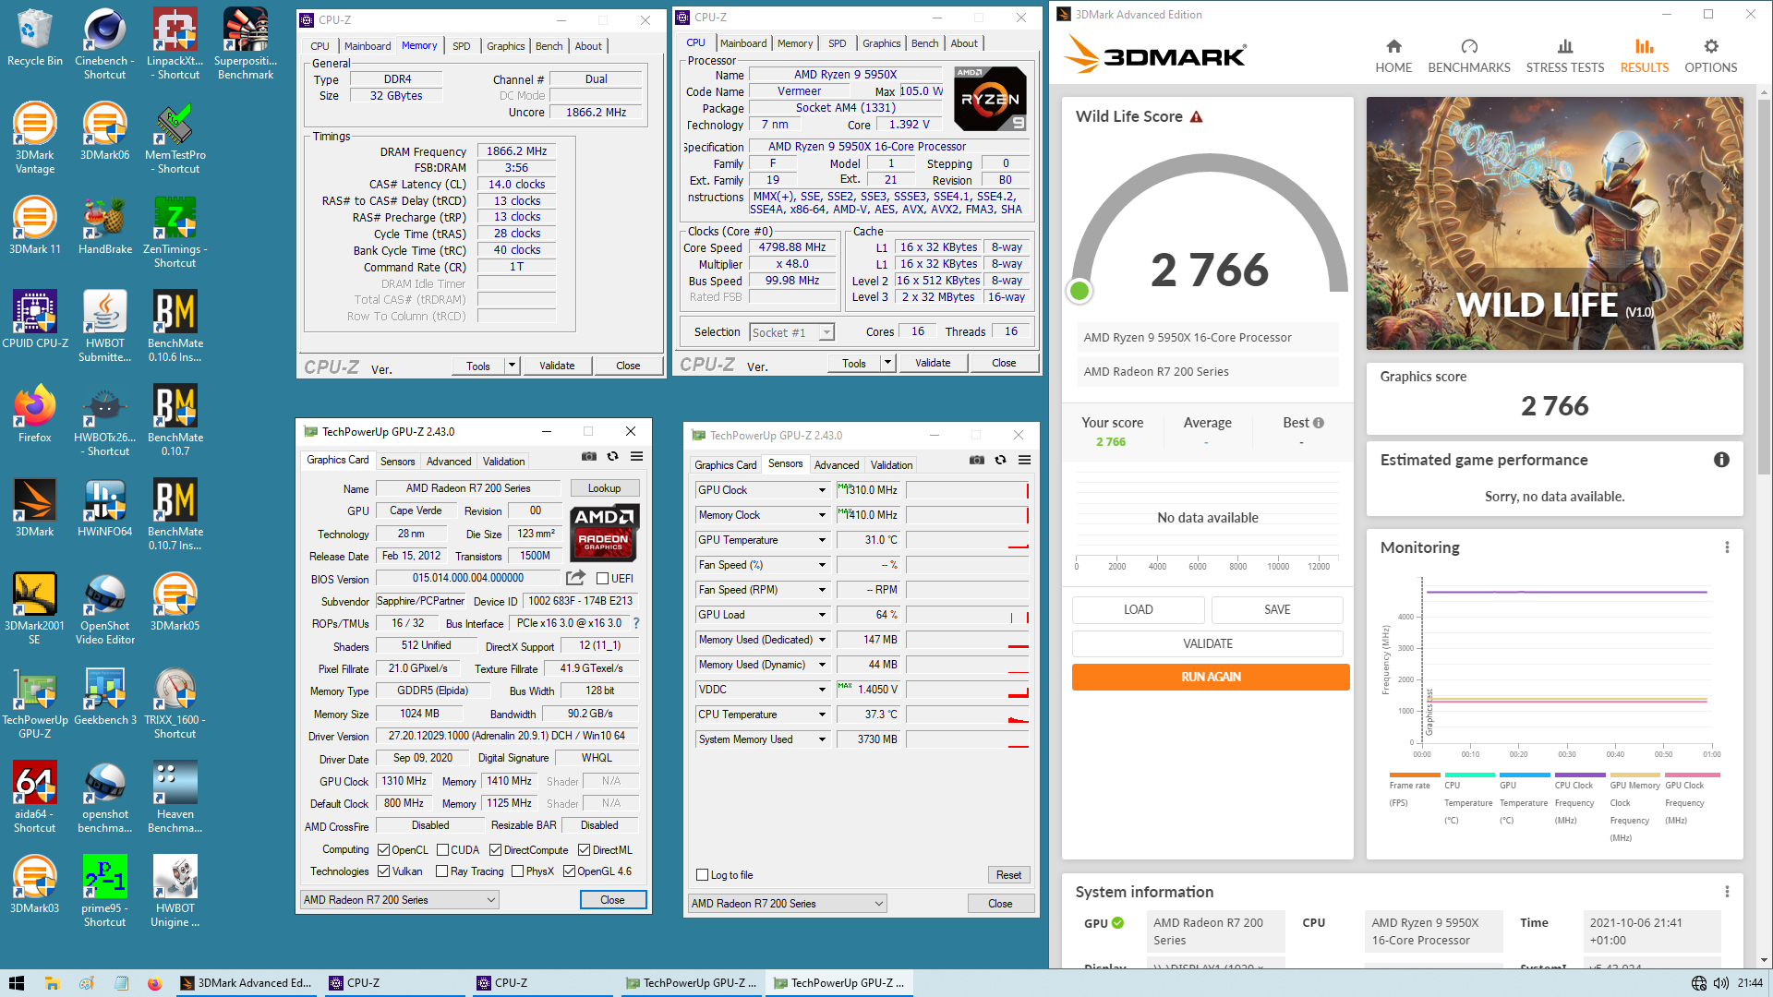The height and width of the screenshot is (997, 1773).
Task: Click Lookup button in GPU-Z
Action: point(604,488)
